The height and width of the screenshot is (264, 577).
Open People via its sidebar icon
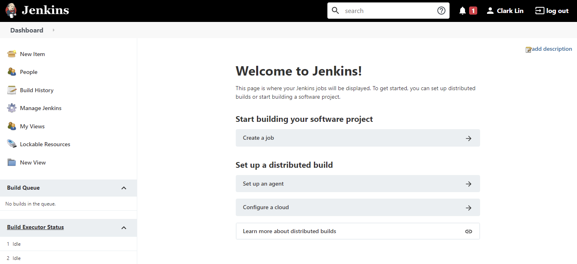[x=12, y=72]
